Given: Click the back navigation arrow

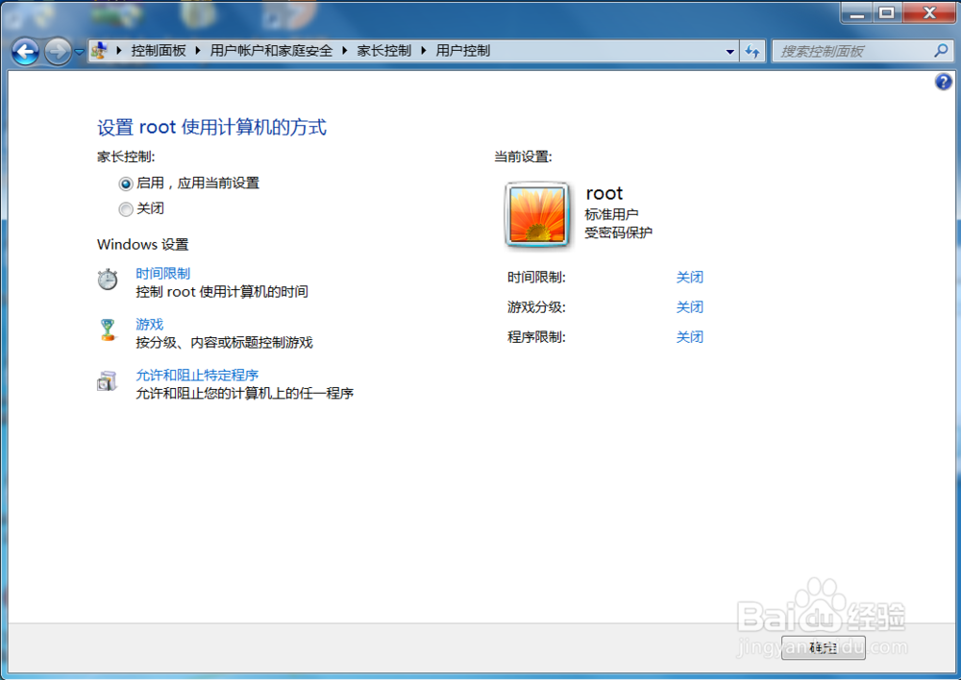Looking at the screenshot, I should coord(25,52).
